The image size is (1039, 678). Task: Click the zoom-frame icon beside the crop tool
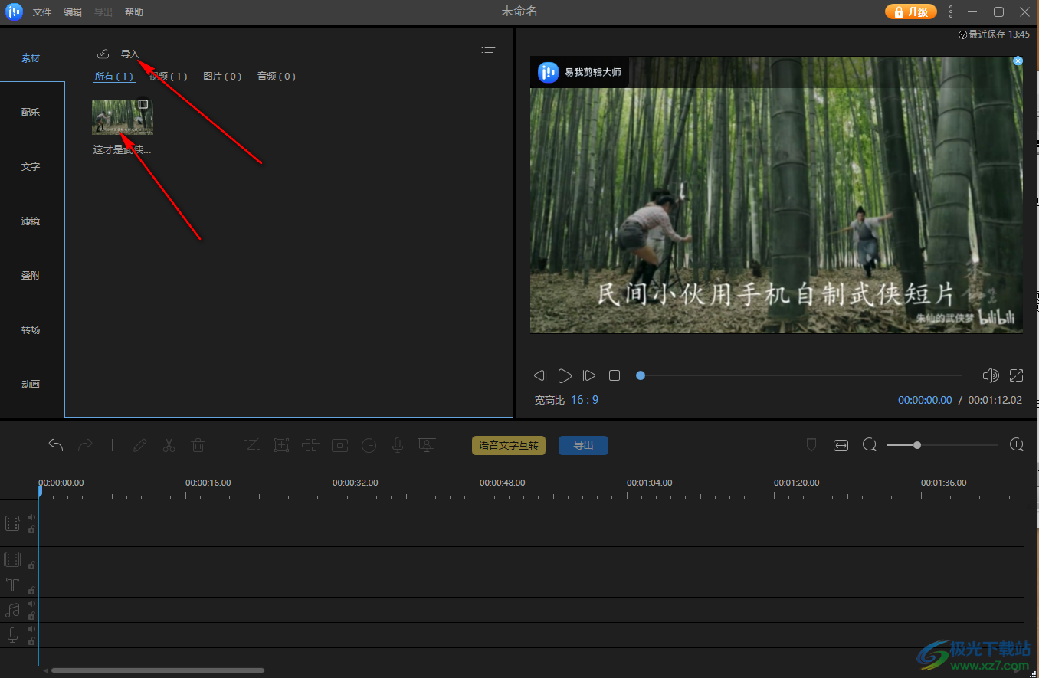(x=281, y=445)
